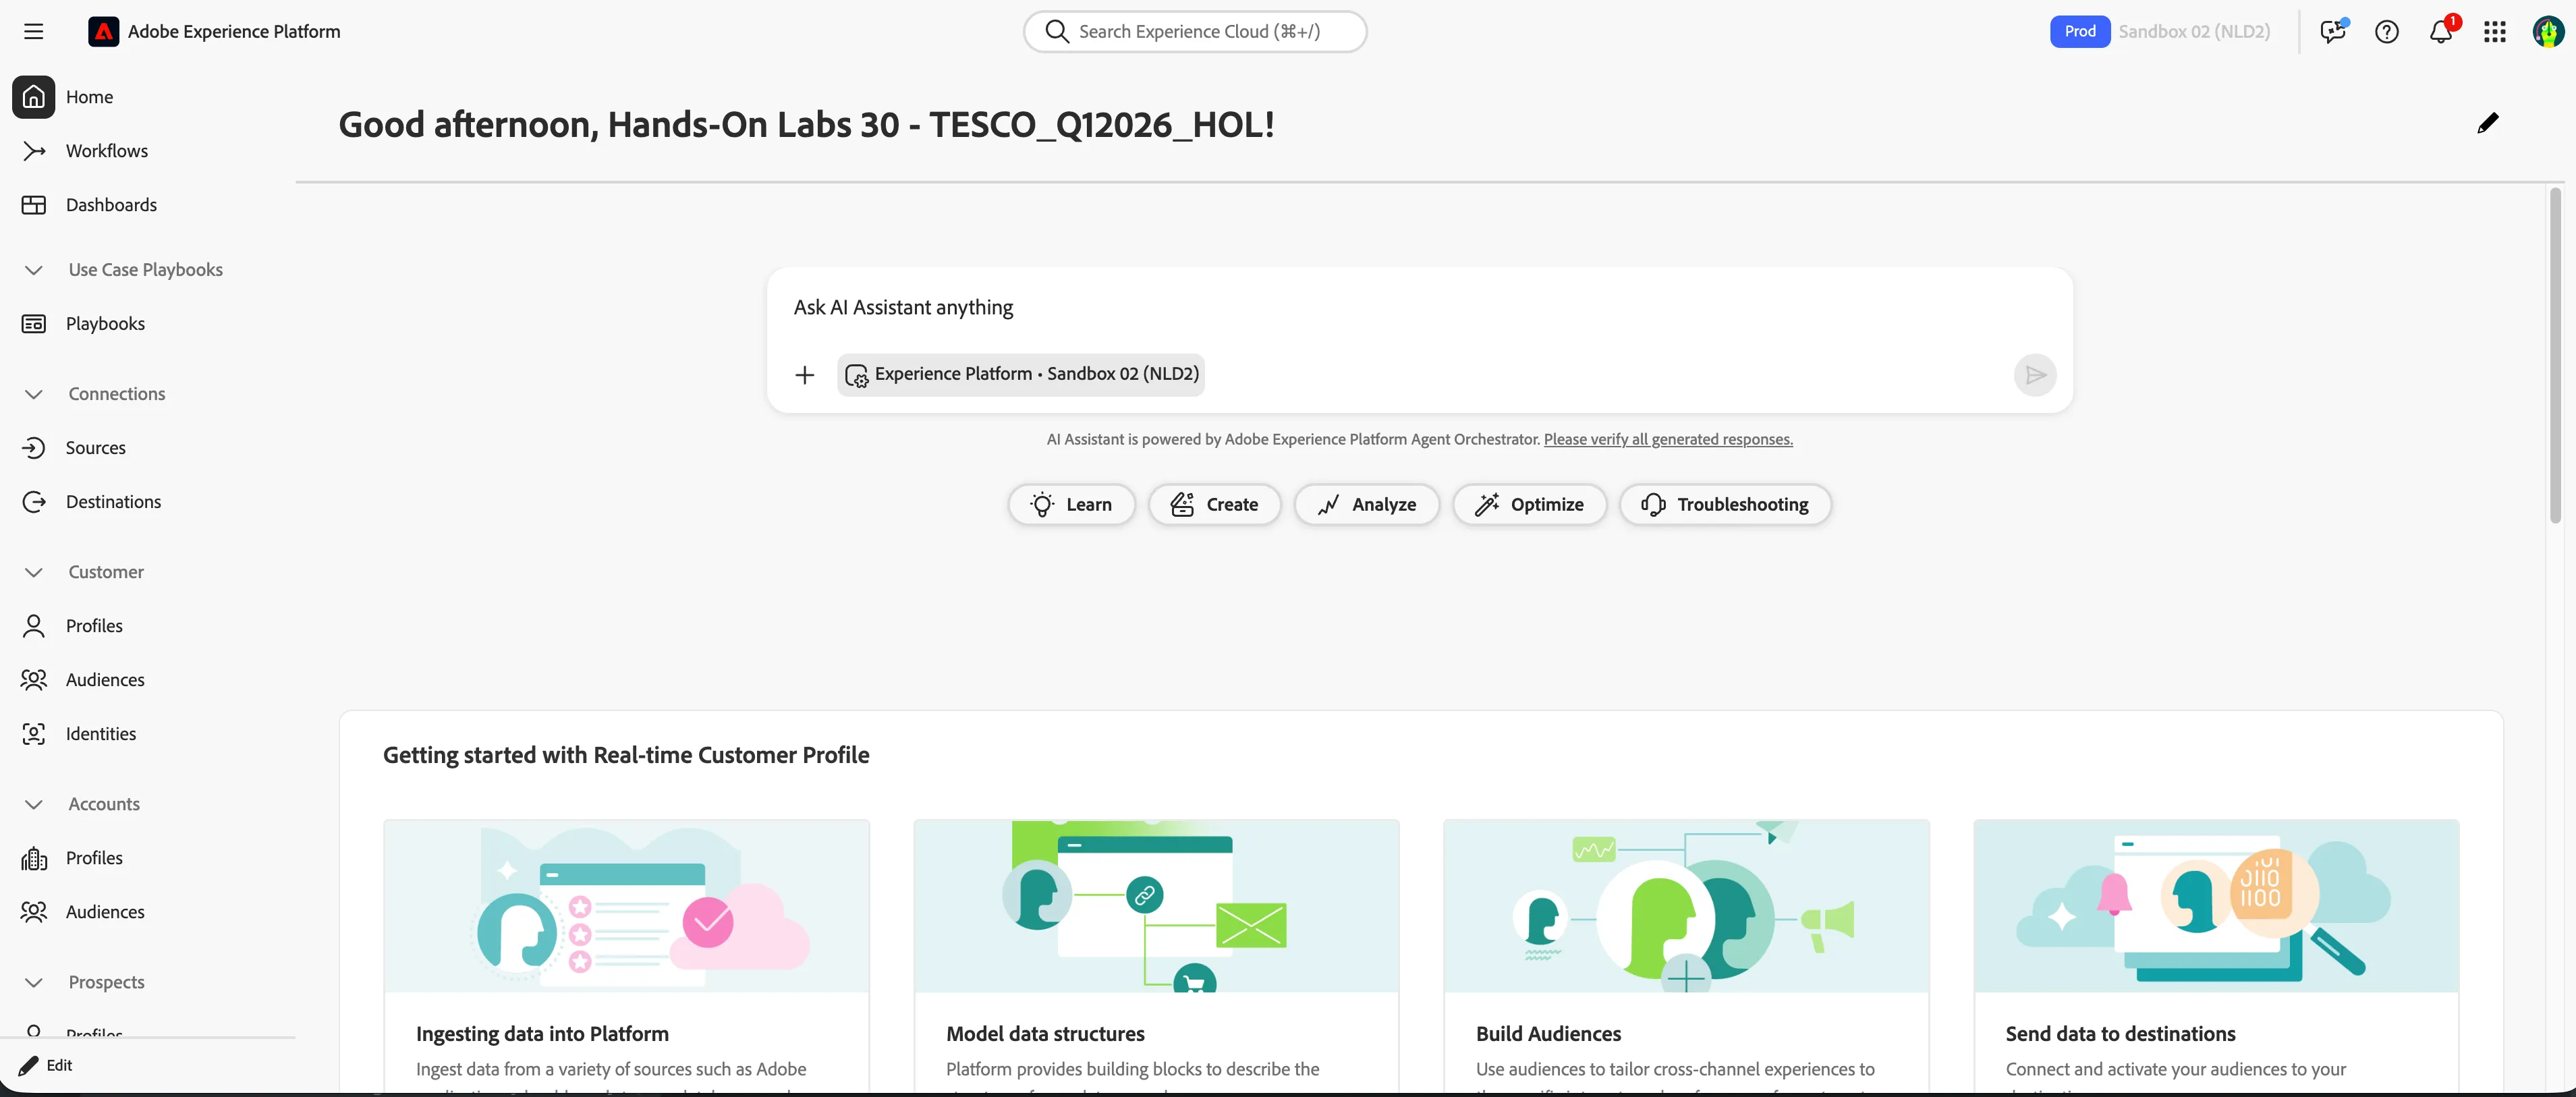2576x1097 pixels.
Task: Click the send arrow in AI Assistant
Action: point(2034,375)
